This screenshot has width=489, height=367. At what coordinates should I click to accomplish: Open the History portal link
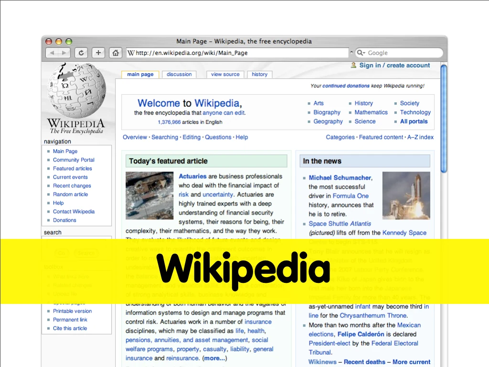point(363,103)
